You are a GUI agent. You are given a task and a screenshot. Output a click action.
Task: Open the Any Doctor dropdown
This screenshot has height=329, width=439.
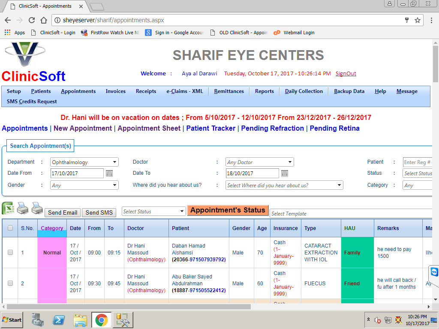point(260,162)
